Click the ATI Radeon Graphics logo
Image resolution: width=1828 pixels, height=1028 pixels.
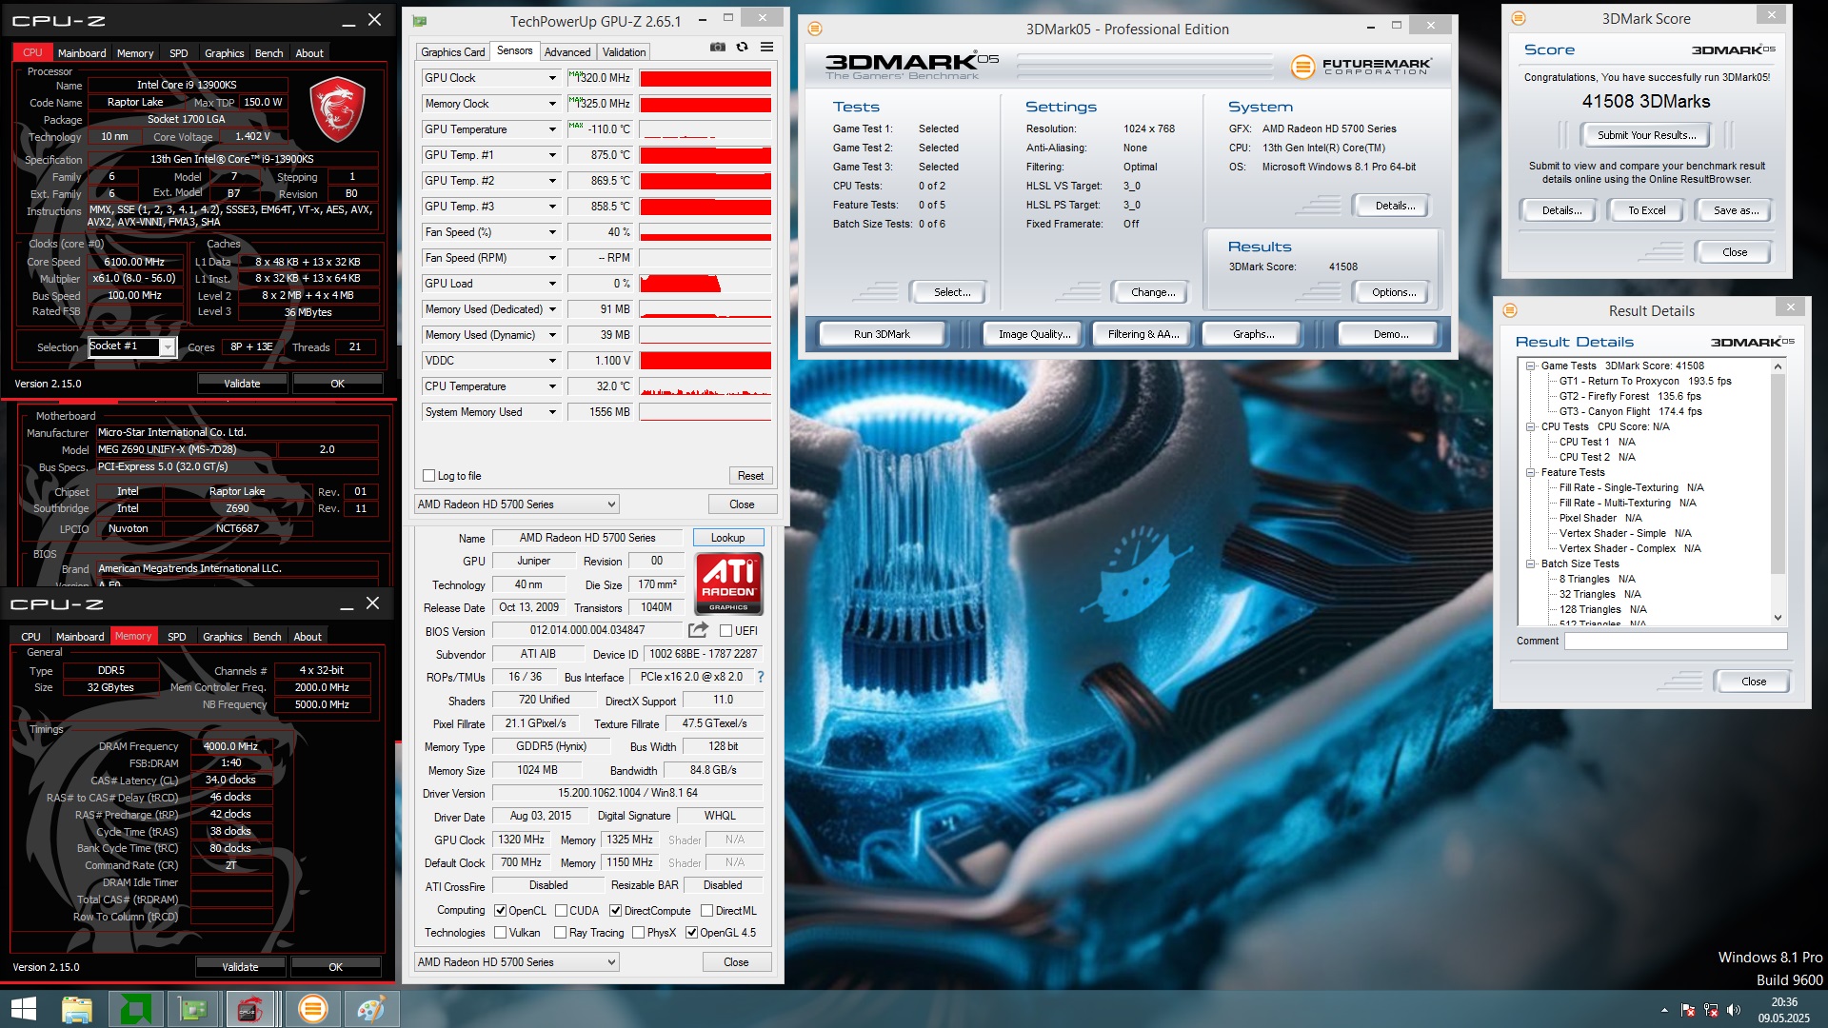coord(728,583)
